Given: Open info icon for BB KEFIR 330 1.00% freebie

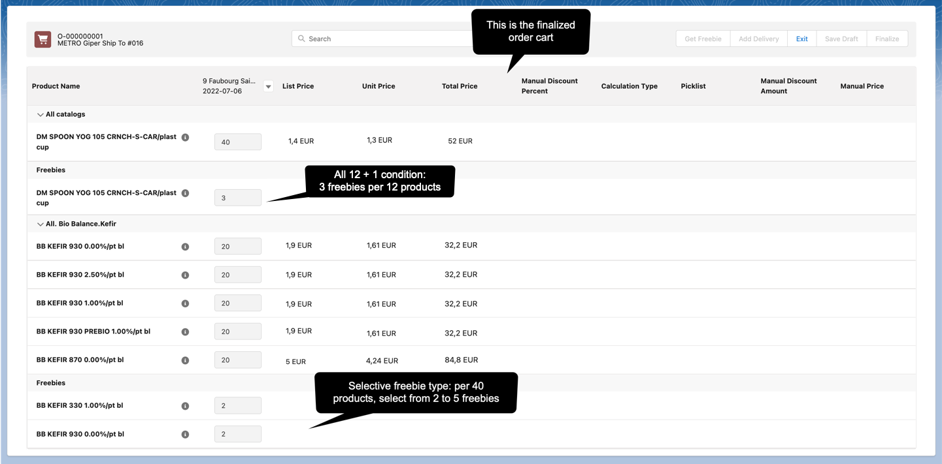Looking at the screenshot, I should [185, 406].
